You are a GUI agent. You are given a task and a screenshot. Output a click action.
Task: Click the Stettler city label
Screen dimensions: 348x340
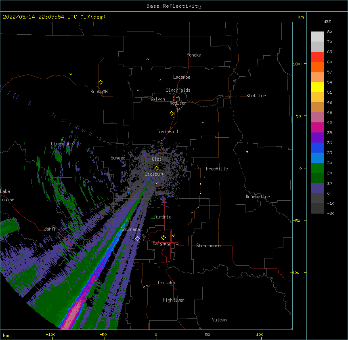[x=256, y=96]
